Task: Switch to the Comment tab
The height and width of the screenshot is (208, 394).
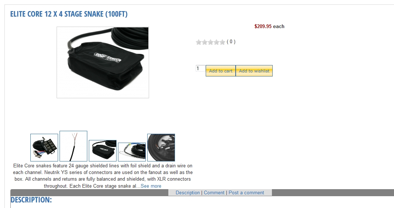Action: coord(214,193)
